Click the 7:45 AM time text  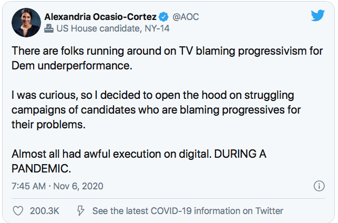[29, 186]
